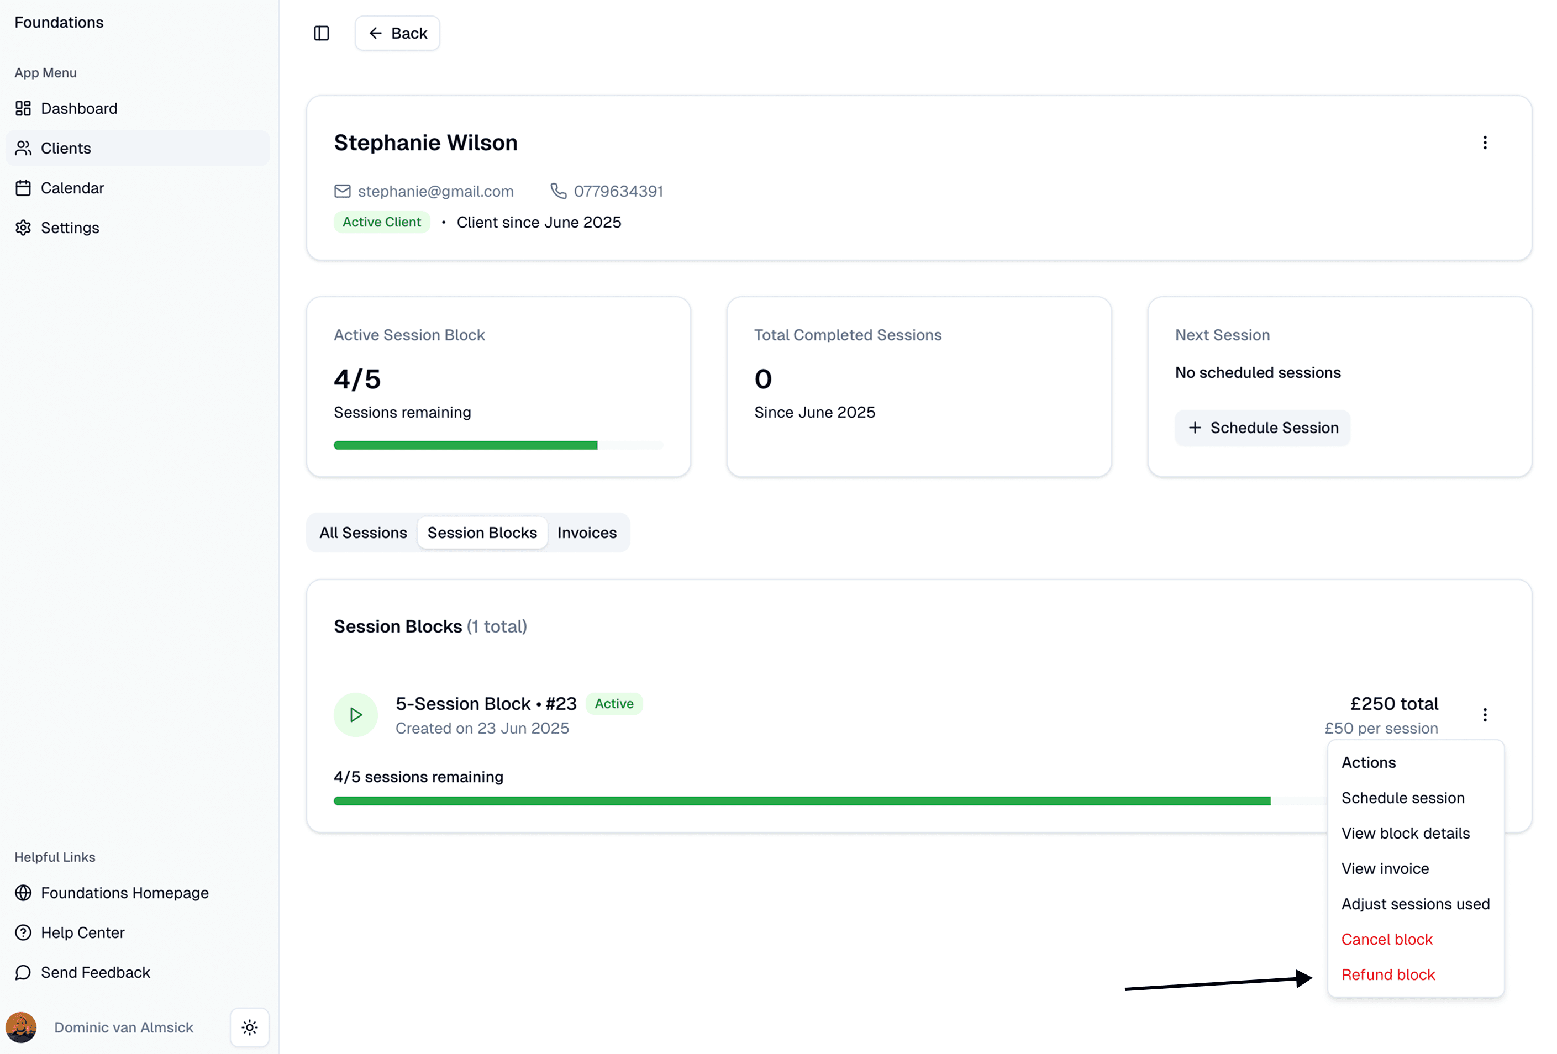
Task: Collapse session block three-dot actions menu
Action: coord(1485,714)
